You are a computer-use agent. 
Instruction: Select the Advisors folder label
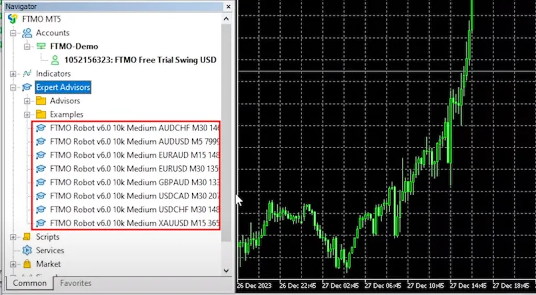tap(65, 101)
